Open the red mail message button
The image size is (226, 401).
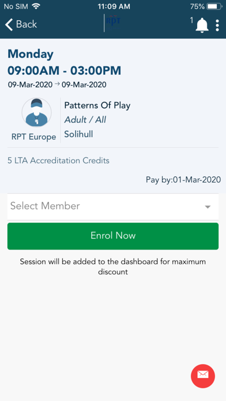203,376
